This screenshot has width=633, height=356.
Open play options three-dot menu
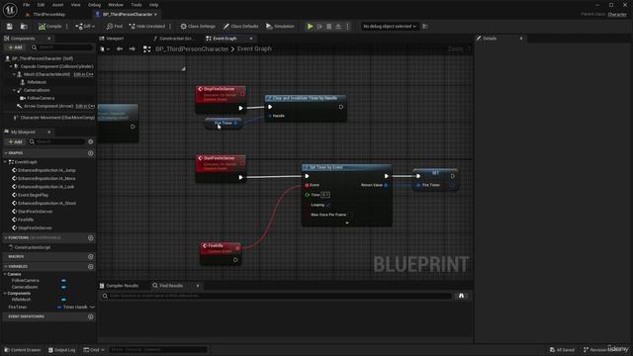coord(347,27)
